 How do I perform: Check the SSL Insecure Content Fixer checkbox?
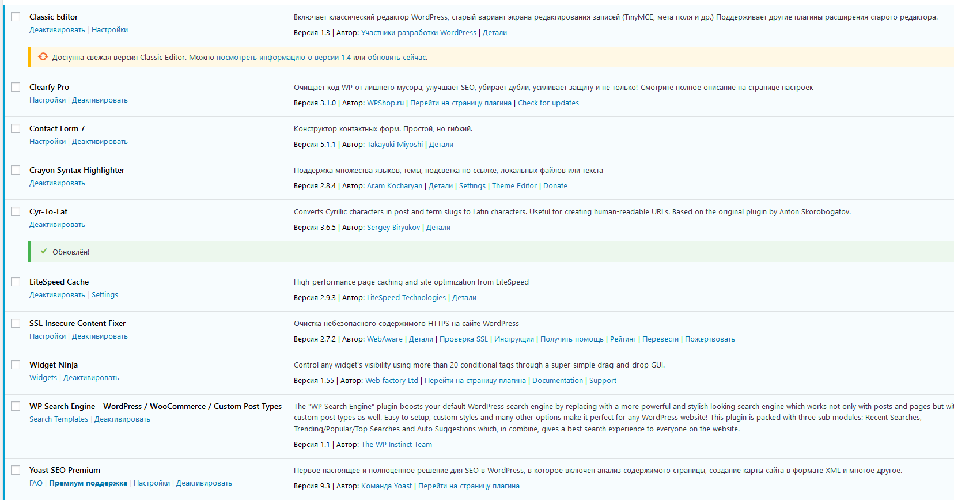pos(16,323)
